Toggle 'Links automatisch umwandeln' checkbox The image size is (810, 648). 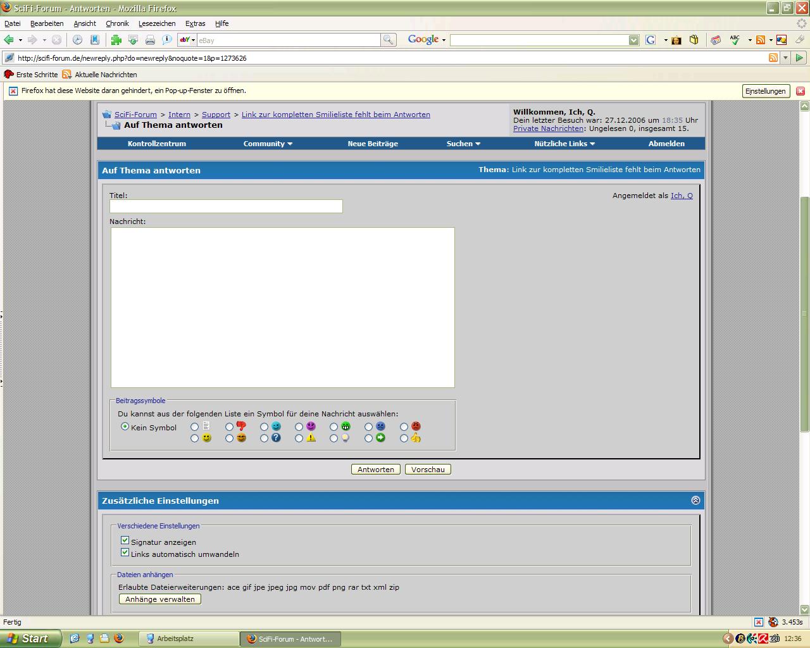(x=125, y=552)
